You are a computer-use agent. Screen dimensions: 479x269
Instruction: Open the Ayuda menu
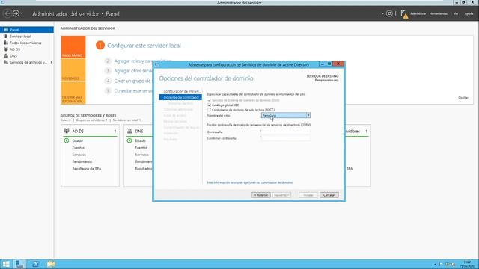pyautogui.click(x=469, y=13)
